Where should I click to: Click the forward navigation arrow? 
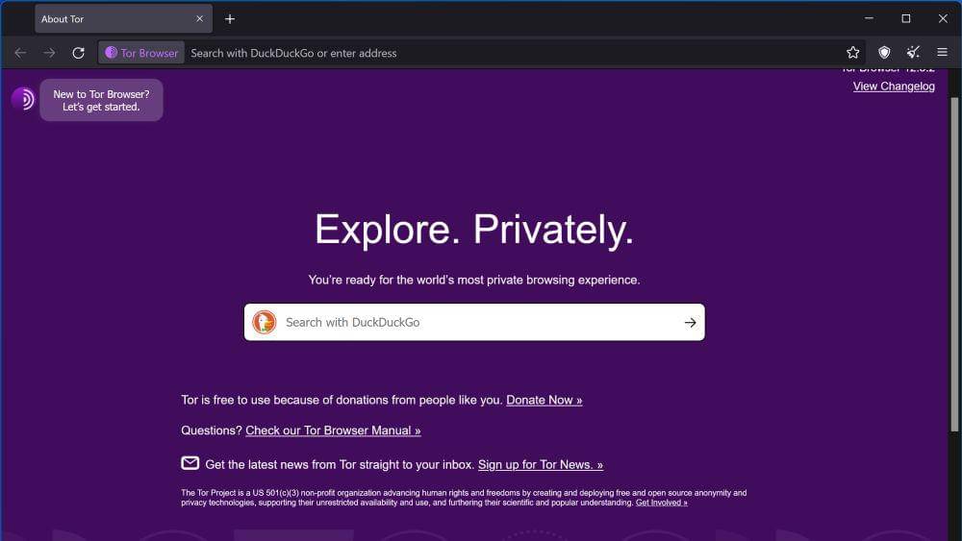tap(49, 53)
